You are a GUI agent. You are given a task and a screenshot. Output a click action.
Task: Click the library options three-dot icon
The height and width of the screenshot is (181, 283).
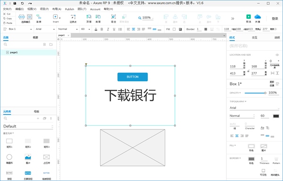tap(51, 119)
